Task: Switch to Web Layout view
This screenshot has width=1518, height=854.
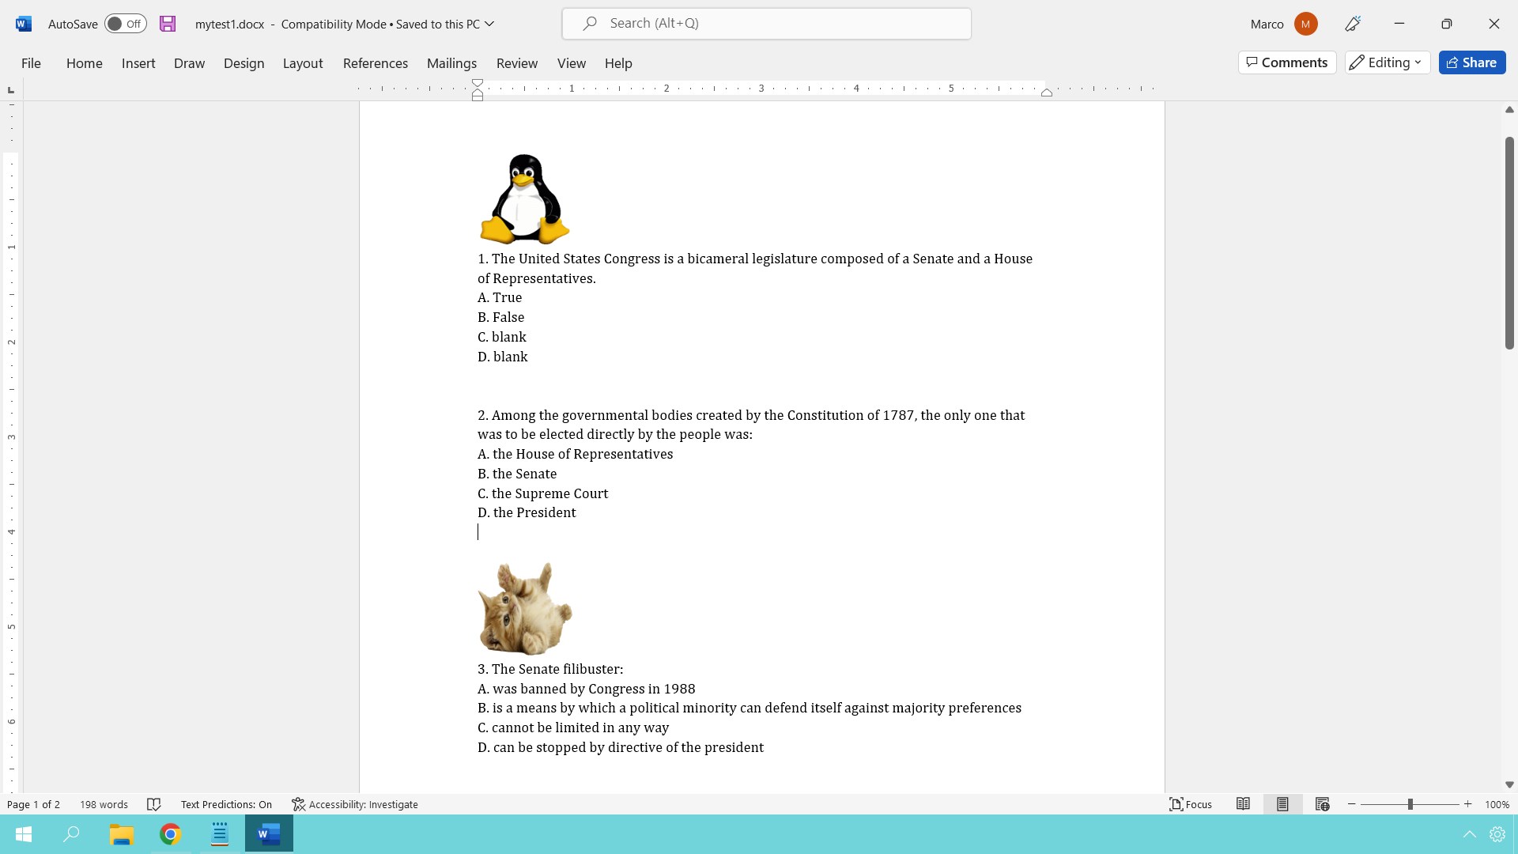Action: [x=1322, y=804]
